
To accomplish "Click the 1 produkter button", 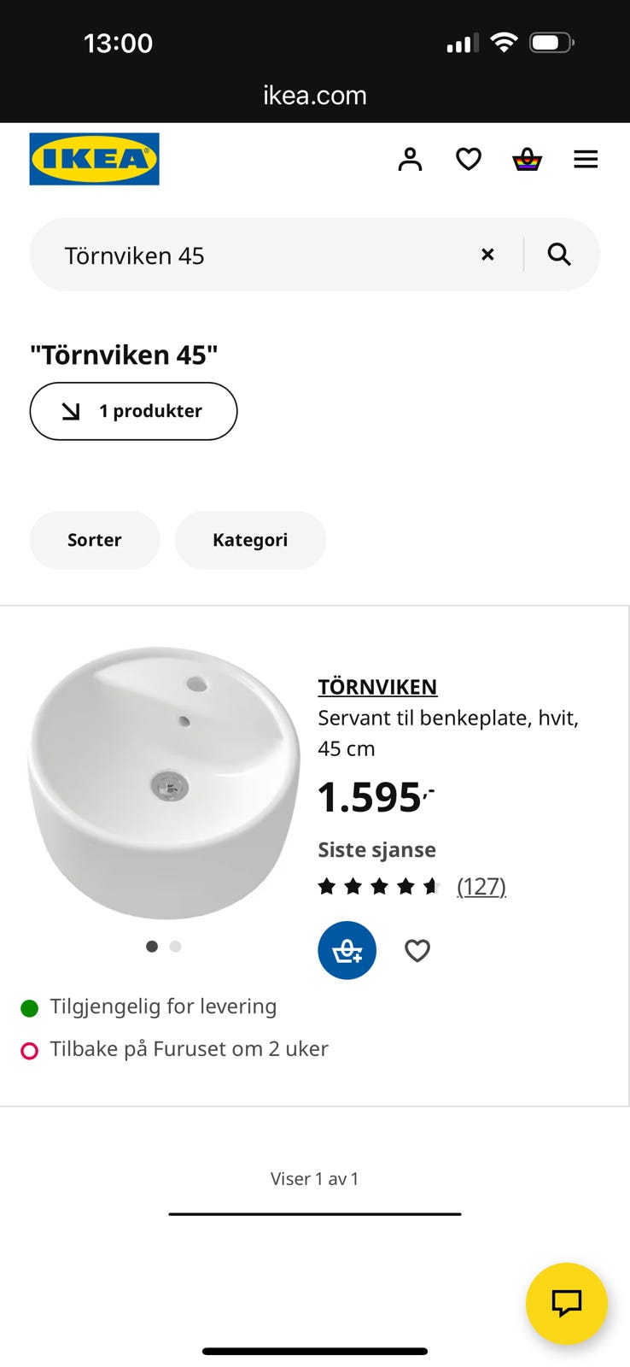I will pyautogui.click(x=133, y=411).
